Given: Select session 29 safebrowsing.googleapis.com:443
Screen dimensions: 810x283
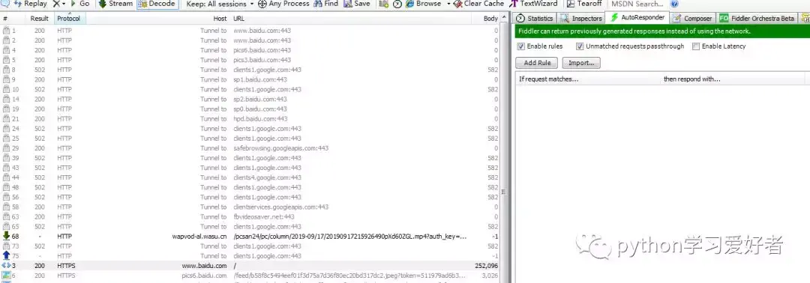Looking at the screenshot, I should tap(250, 148).
